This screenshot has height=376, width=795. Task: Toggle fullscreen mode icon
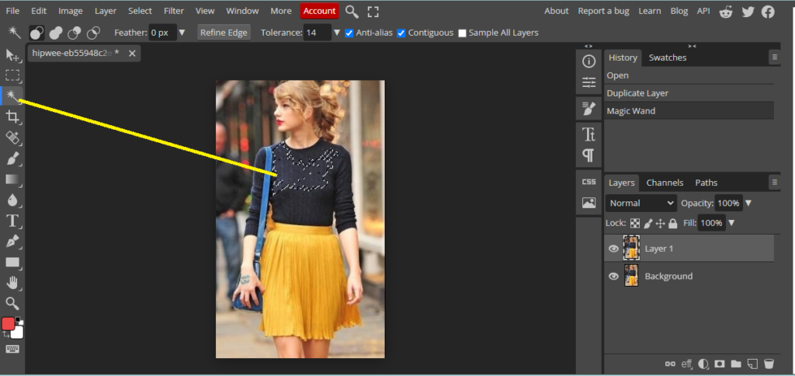(373, 11)
